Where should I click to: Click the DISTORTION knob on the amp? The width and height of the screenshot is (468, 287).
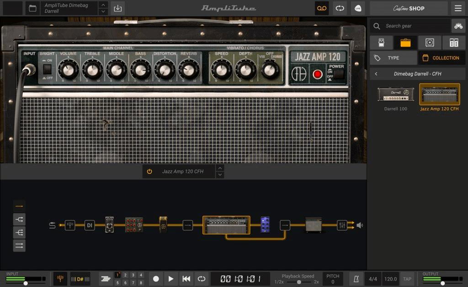165,70
